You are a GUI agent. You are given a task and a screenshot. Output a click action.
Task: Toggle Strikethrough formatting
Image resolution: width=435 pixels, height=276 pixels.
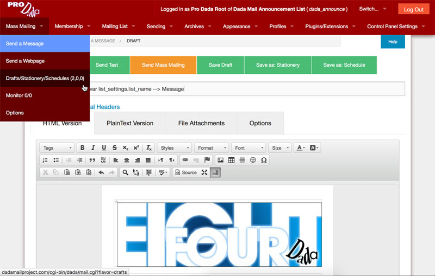click(115, 148)
